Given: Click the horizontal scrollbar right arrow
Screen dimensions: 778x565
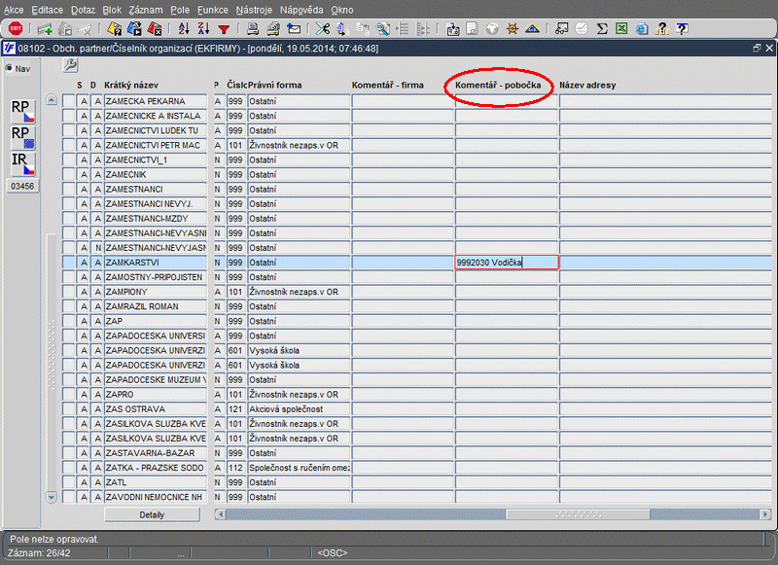Looking at the screenshot, I should click(x=765, y=514).
